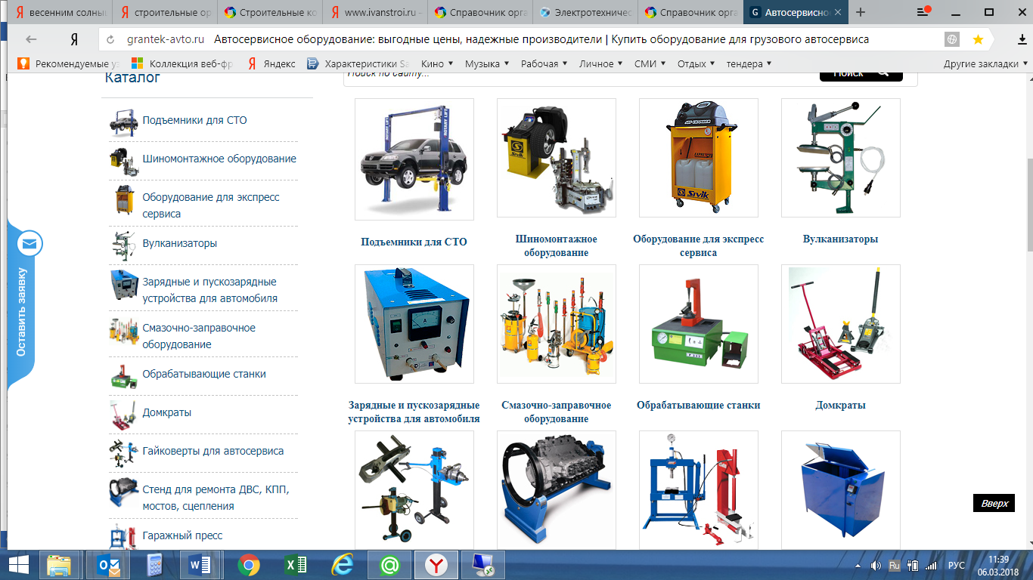Image resolution: width=1033 pixels, height=580 pixels.
Task: Open the green @ mail agent icon
Action: coord(389,565)
